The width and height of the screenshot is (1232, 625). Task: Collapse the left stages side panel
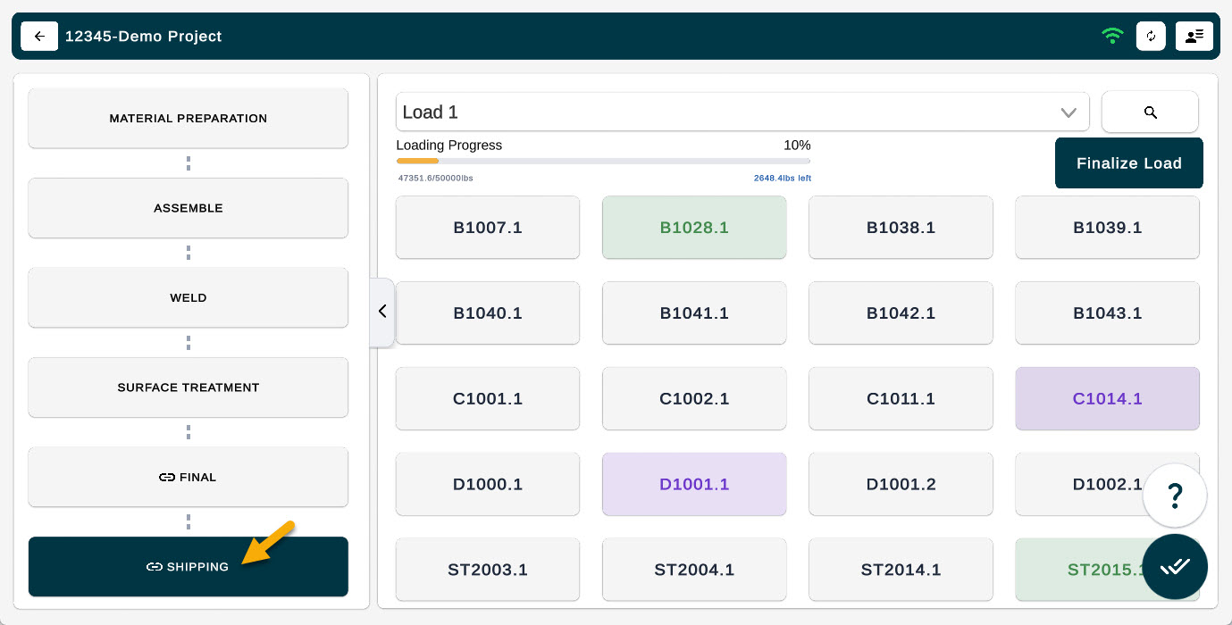382,312
